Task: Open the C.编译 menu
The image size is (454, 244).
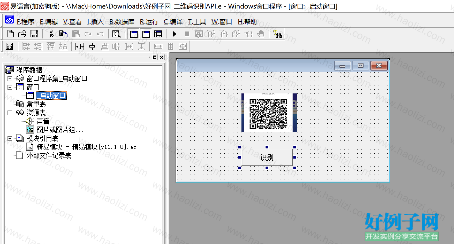Action: (173, 22)
